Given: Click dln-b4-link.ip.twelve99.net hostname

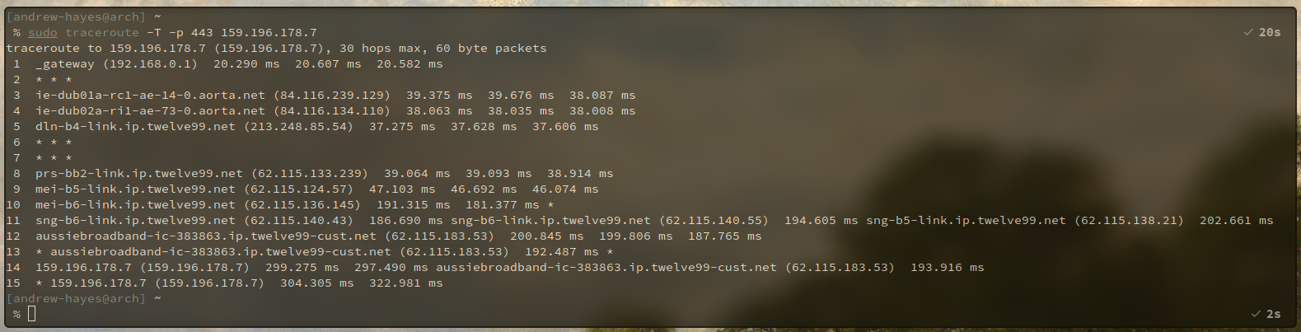Looking at the screenshot, I should (135, 127).
